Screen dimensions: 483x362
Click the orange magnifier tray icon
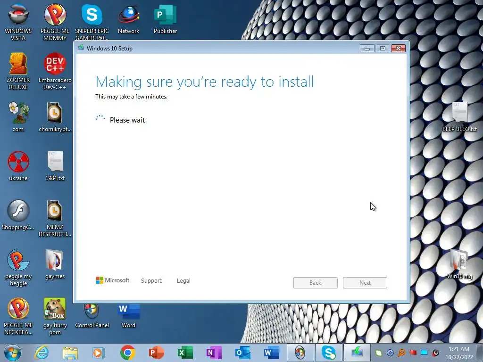coord(401,353)
